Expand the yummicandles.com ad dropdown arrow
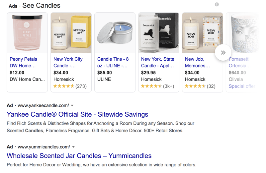266x173 pixels. (x=73, y=147)
